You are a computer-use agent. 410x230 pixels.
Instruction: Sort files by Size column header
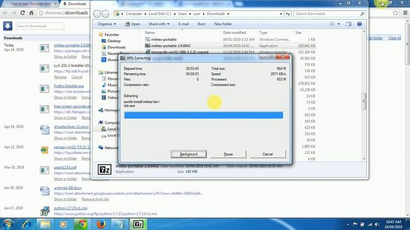pyautogui.click(x=298, y=33)
